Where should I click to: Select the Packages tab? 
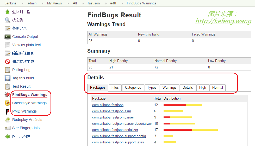pos(98,88)
